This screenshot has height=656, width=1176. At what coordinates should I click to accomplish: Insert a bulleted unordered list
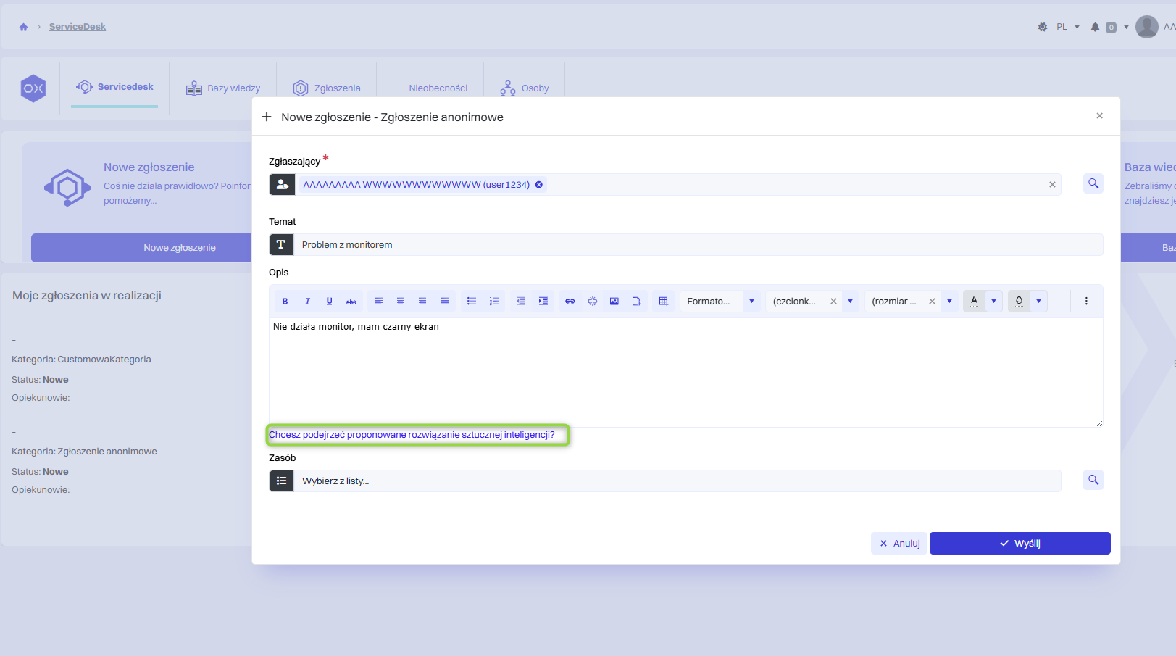(472, 302)
